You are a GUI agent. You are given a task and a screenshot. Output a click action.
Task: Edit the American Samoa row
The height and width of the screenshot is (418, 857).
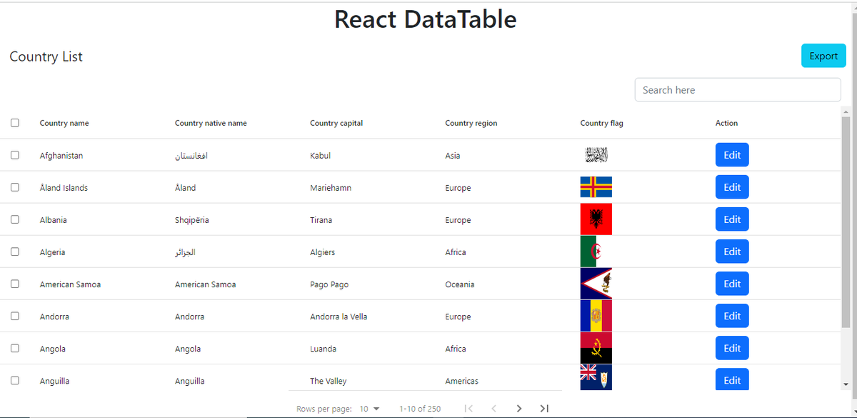click(x=732, y=284)
